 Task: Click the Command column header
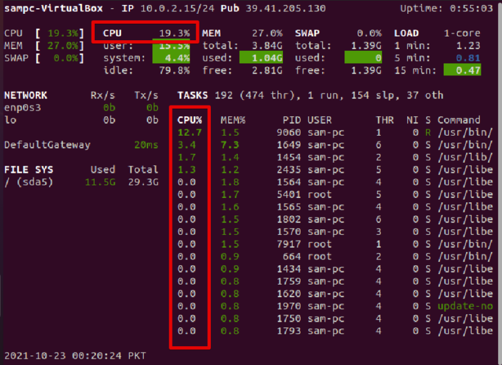click(x=459, y=120)
